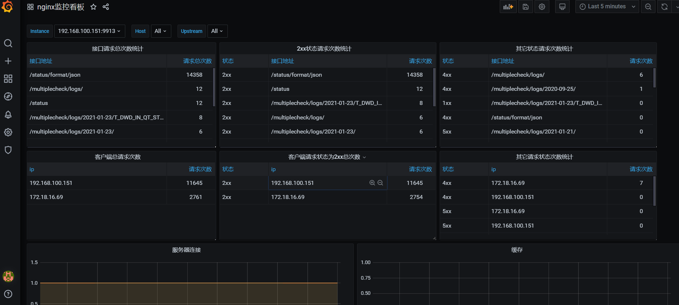Open 其它状态请求次数统计 panel title menu
The image size is (679, 305).
(x=544, y=48)
